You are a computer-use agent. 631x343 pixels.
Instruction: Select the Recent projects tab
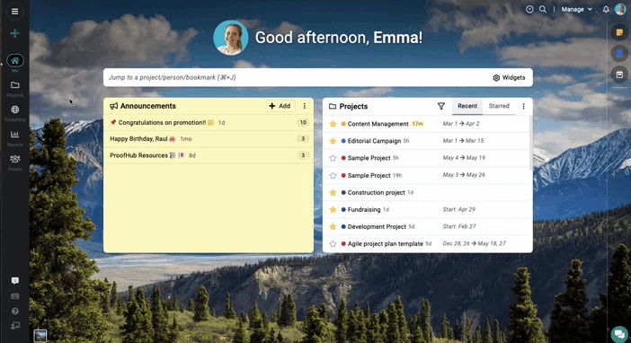coord(467,106)
